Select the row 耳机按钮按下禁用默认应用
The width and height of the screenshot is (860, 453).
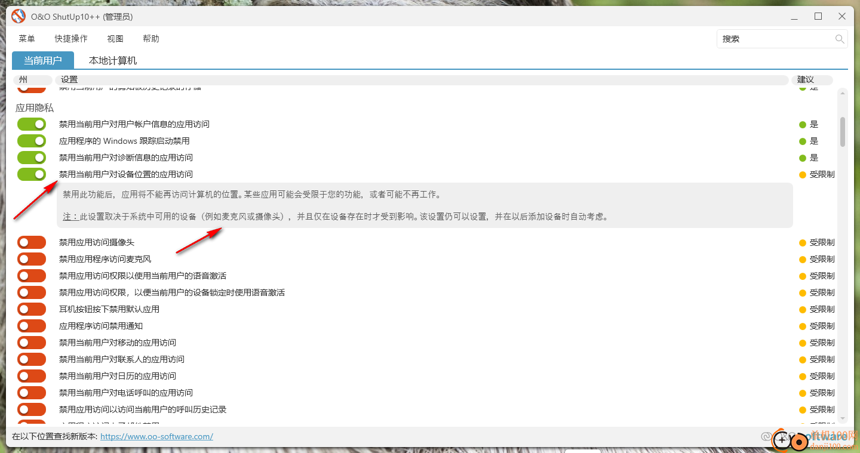tap(109, 309)
